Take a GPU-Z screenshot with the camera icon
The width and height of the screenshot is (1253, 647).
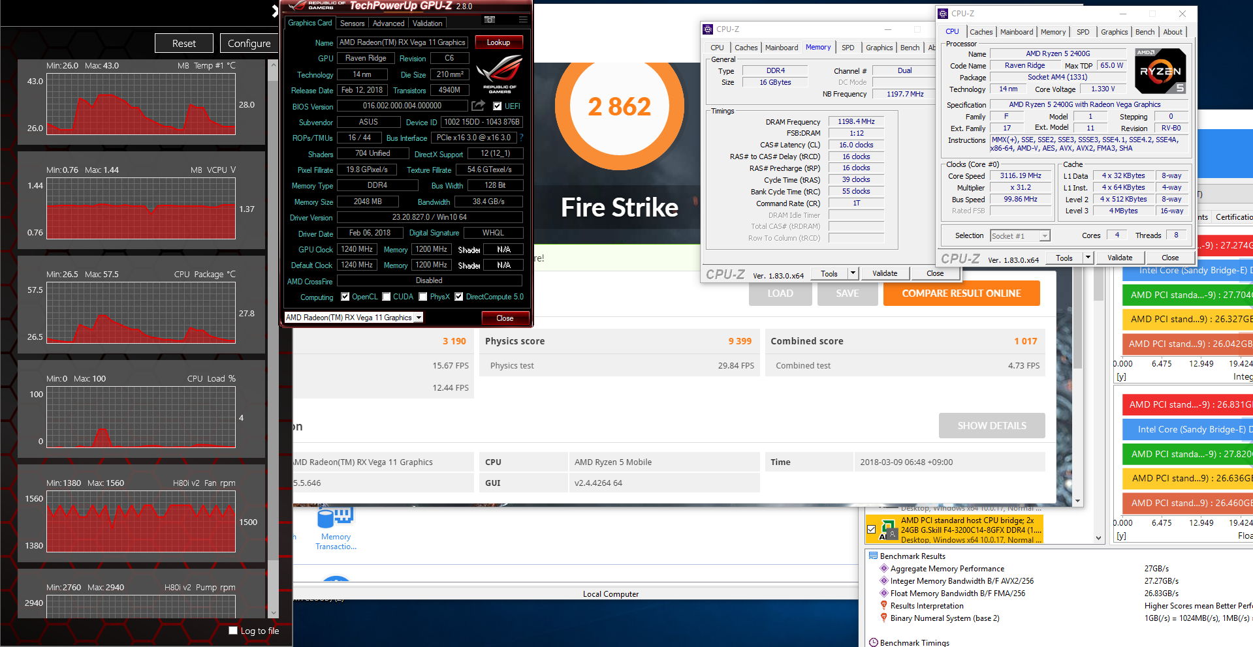click(490, 20)
